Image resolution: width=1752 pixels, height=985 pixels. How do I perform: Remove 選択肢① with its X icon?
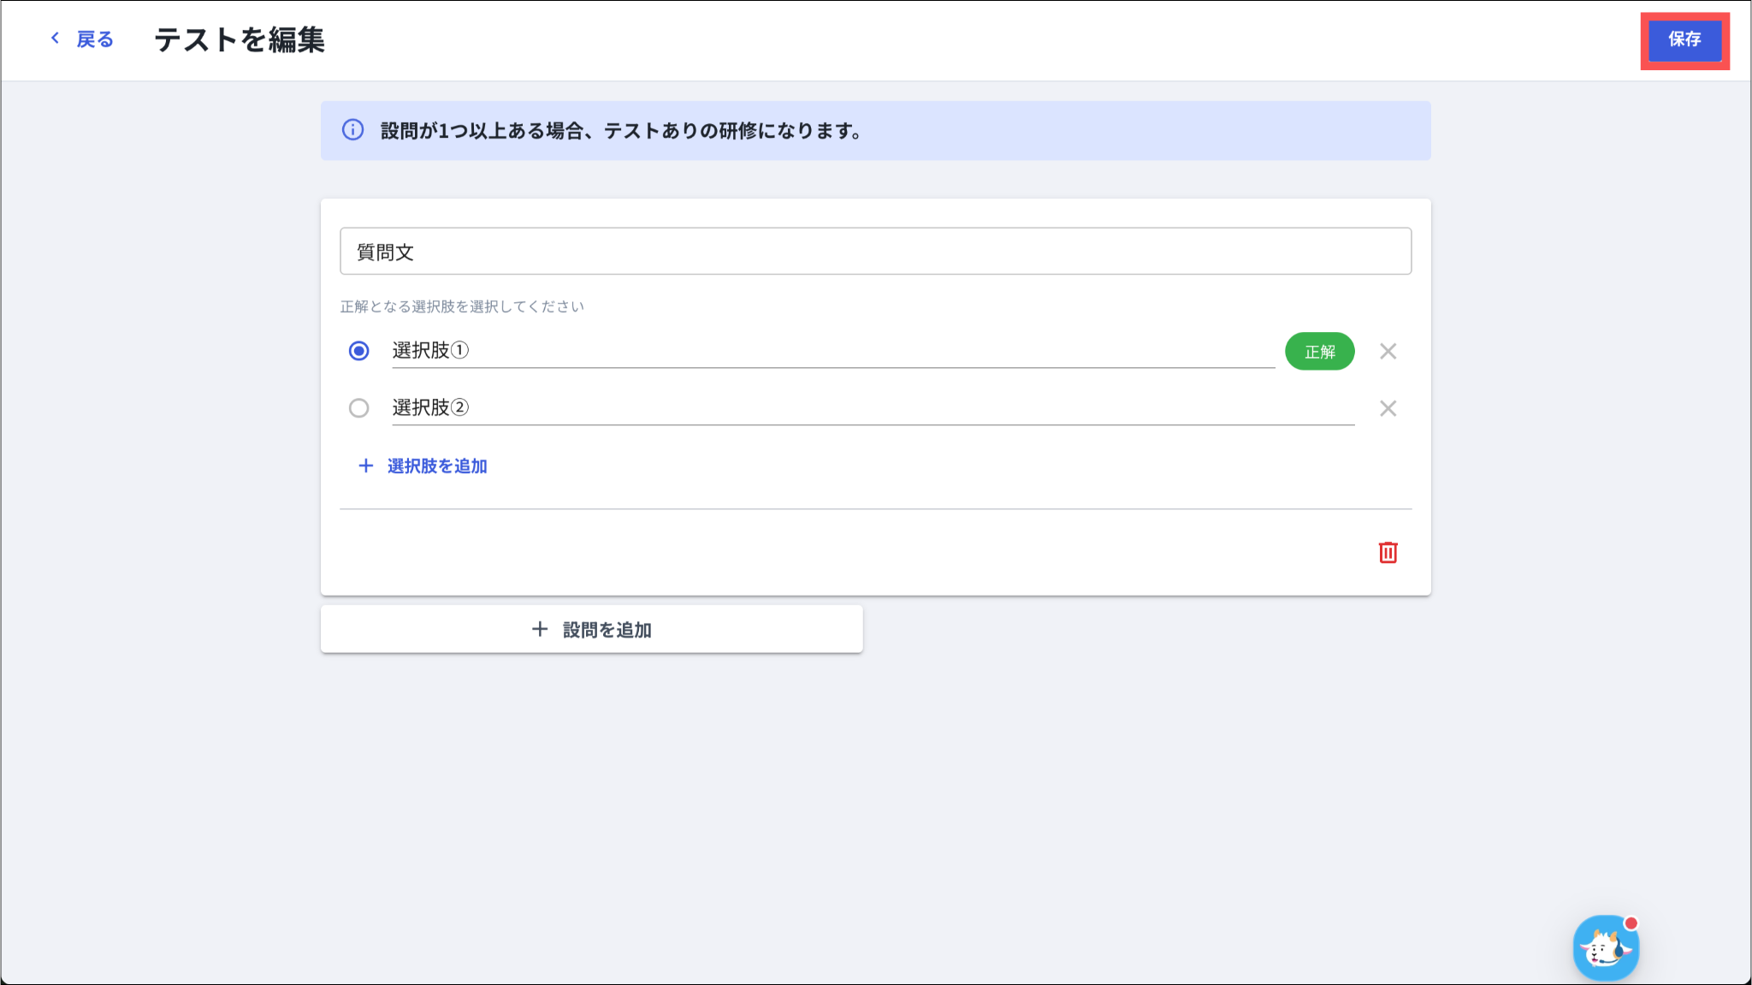click(x=1388, y=352)
